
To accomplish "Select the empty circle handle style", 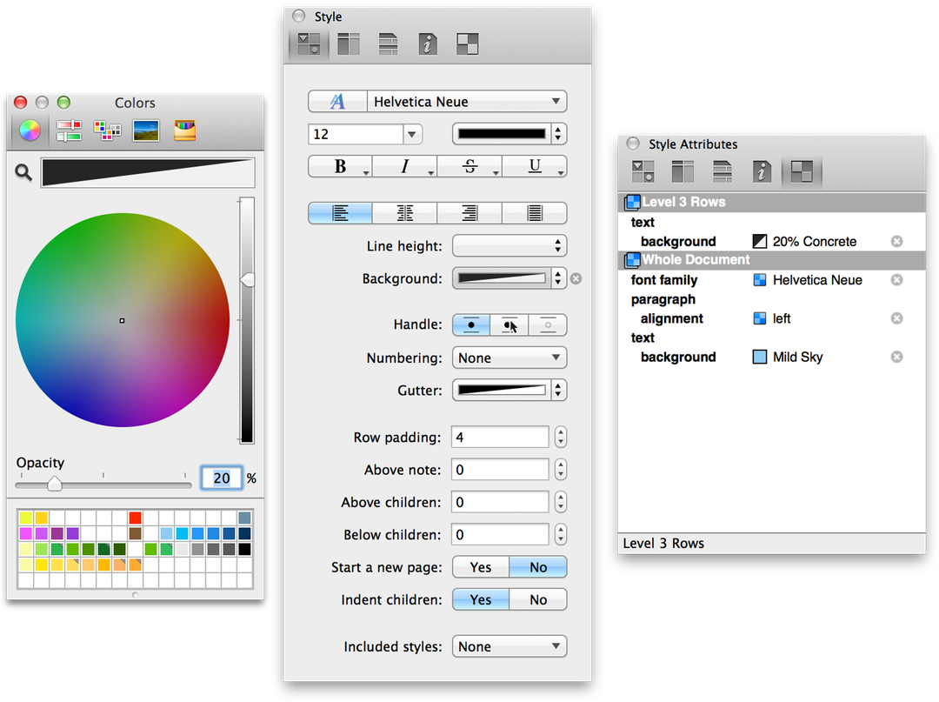I will (548, 324).
